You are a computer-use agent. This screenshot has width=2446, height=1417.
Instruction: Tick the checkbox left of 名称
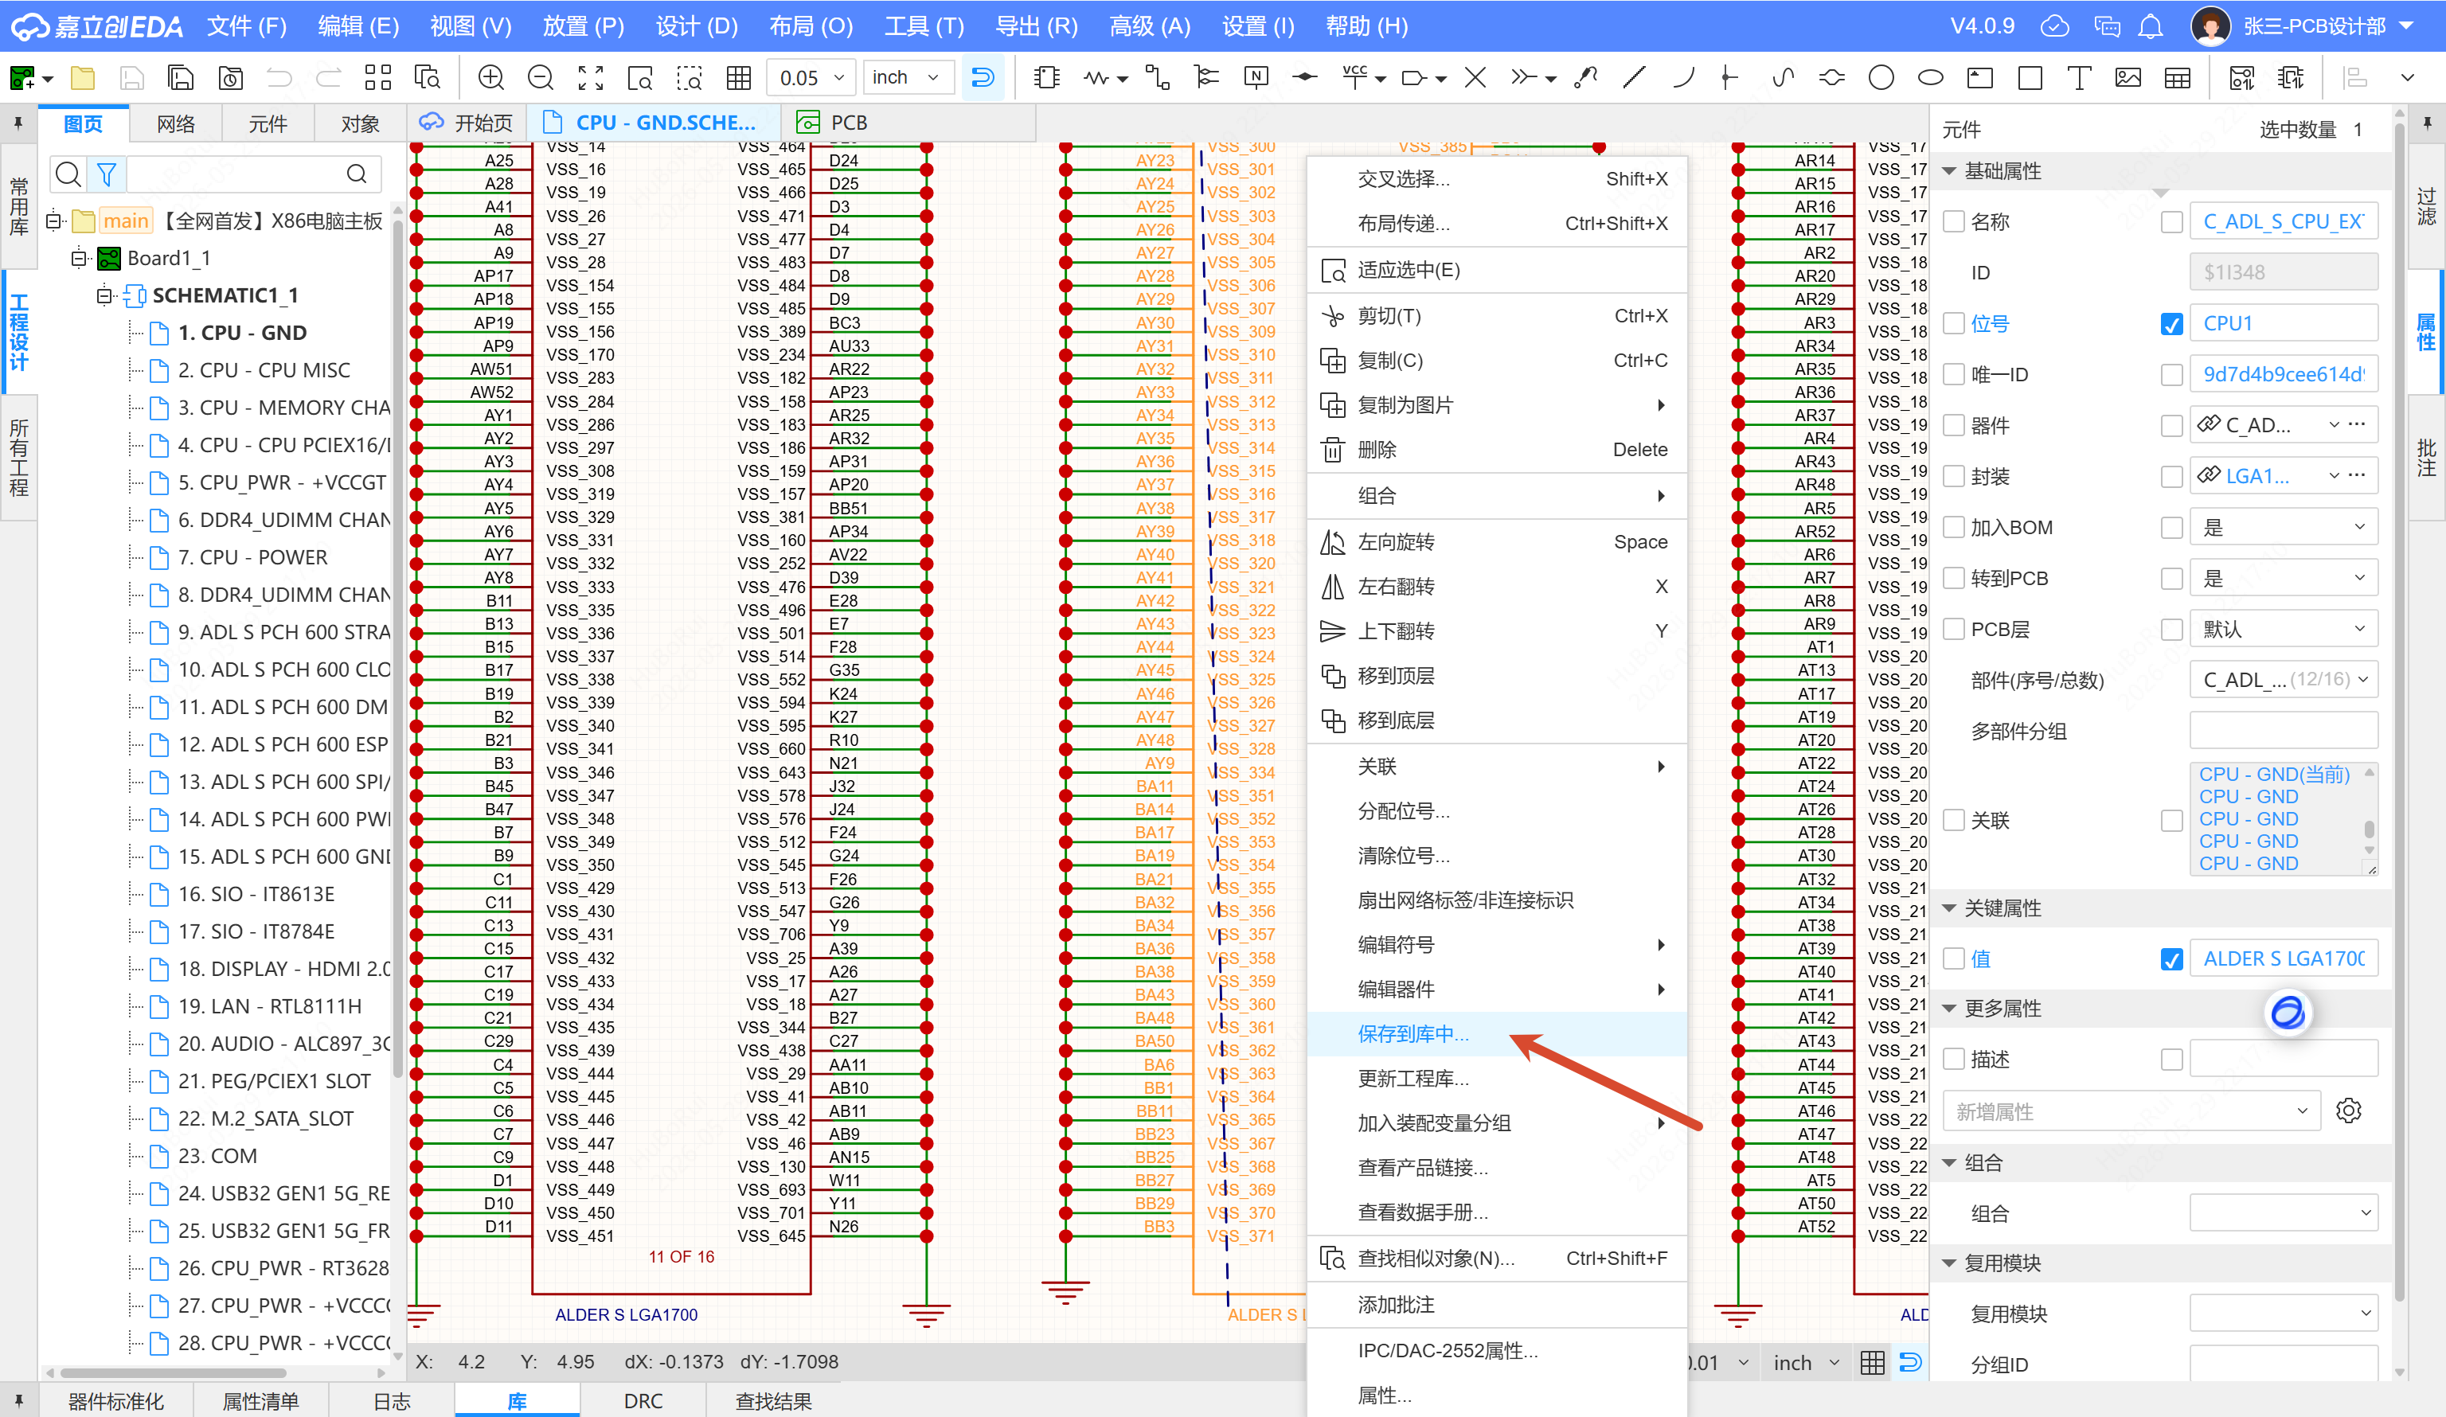pyautogui.click(x=1954, y=222)
